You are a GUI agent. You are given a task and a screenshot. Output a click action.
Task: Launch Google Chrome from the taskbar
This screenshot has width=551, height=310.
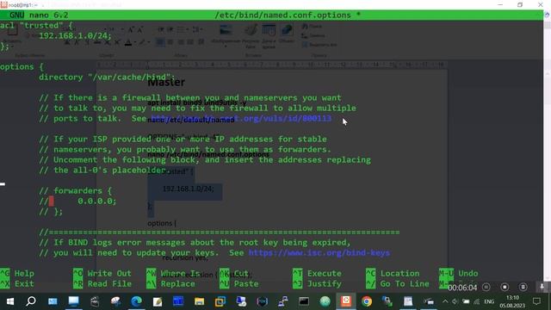tap(367, 301)
